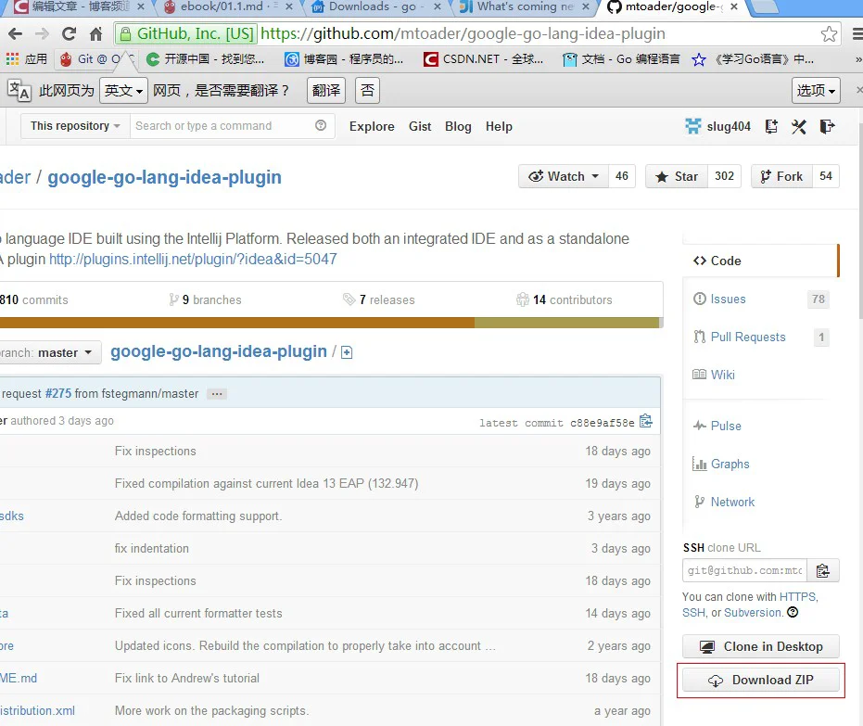Fork the repository
Screen dimensions: 863x726
[x=781, y=177]
